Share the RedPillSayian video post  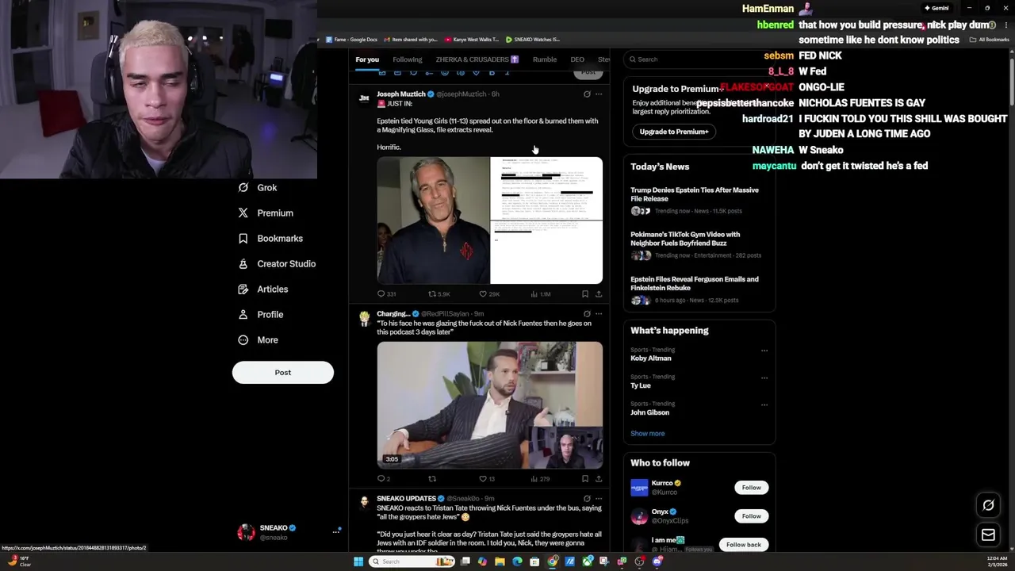coord(599,479)
